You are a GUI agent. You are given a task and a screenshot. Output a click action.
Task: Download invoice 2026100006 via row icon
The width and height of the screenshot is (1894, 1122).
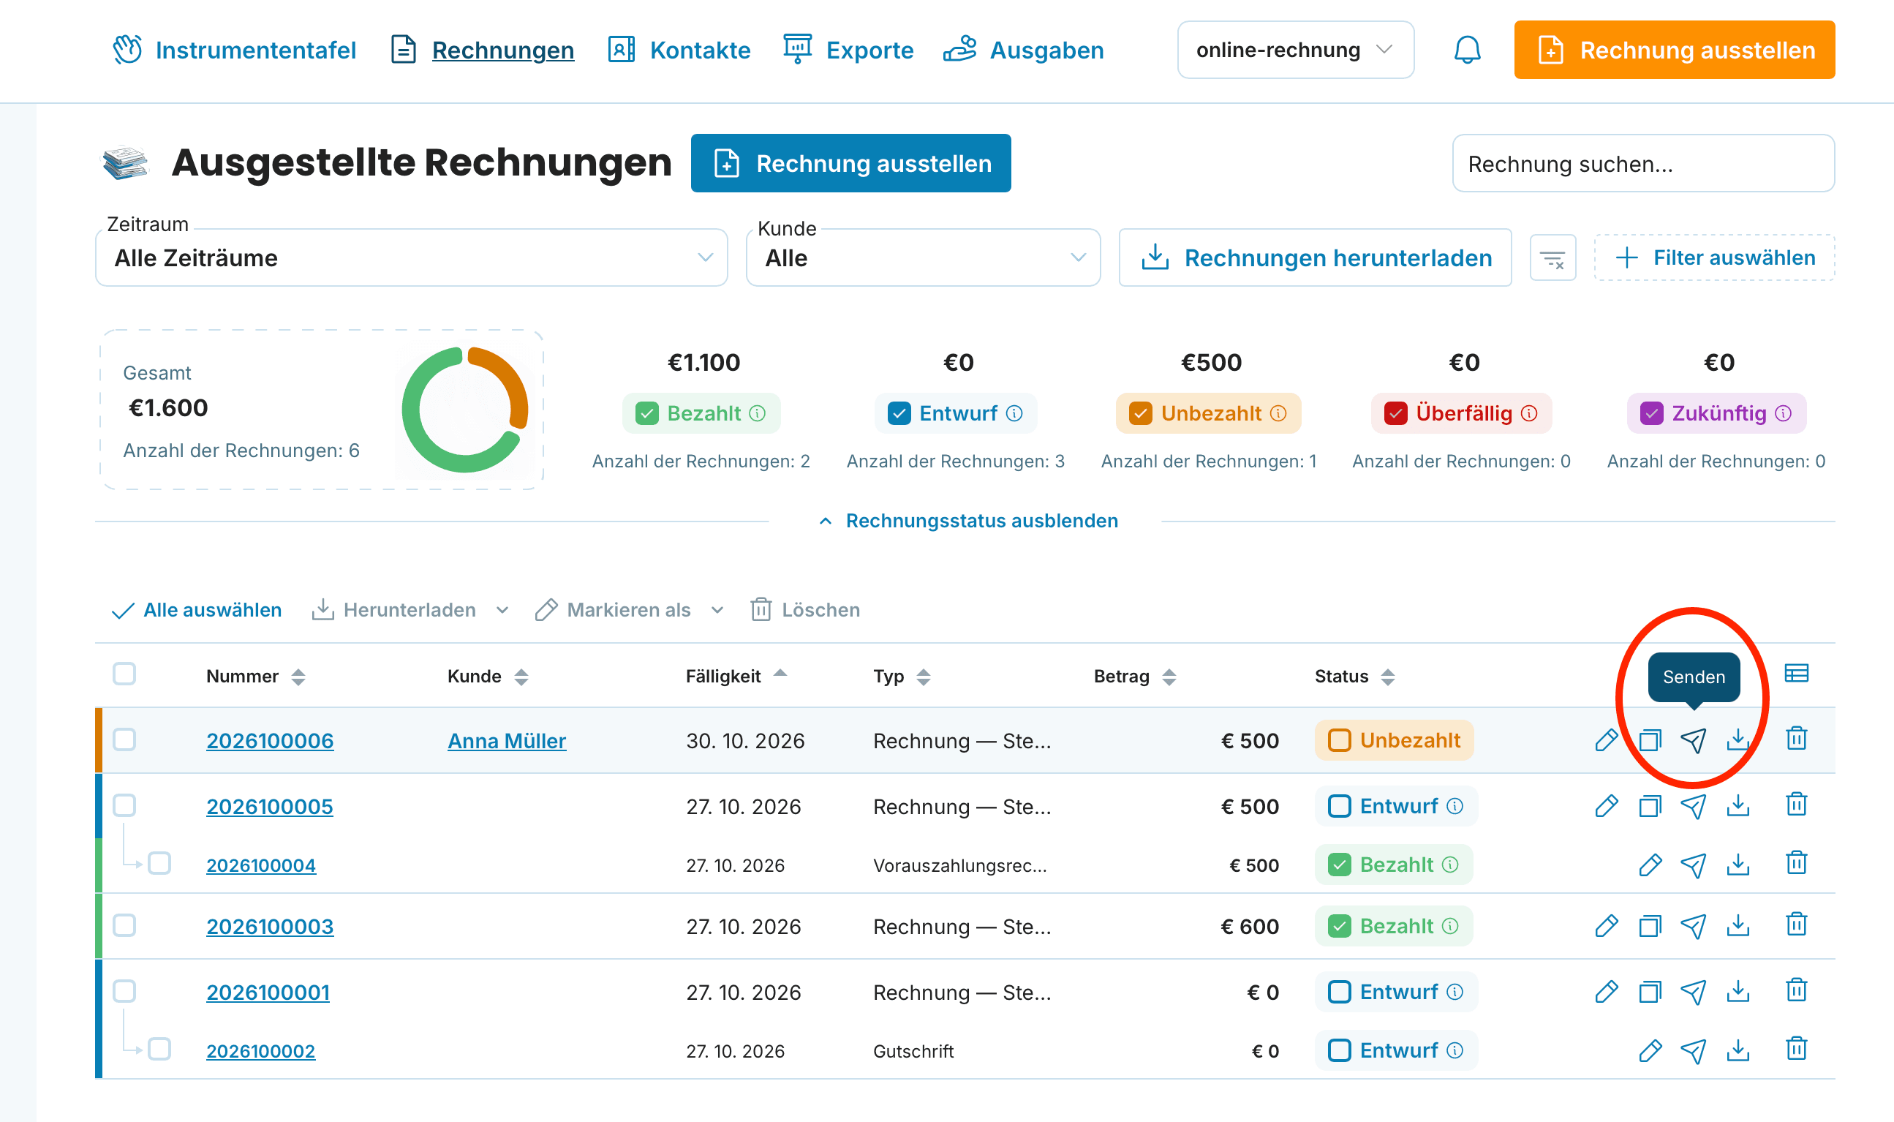click(x=1738, y=740)
